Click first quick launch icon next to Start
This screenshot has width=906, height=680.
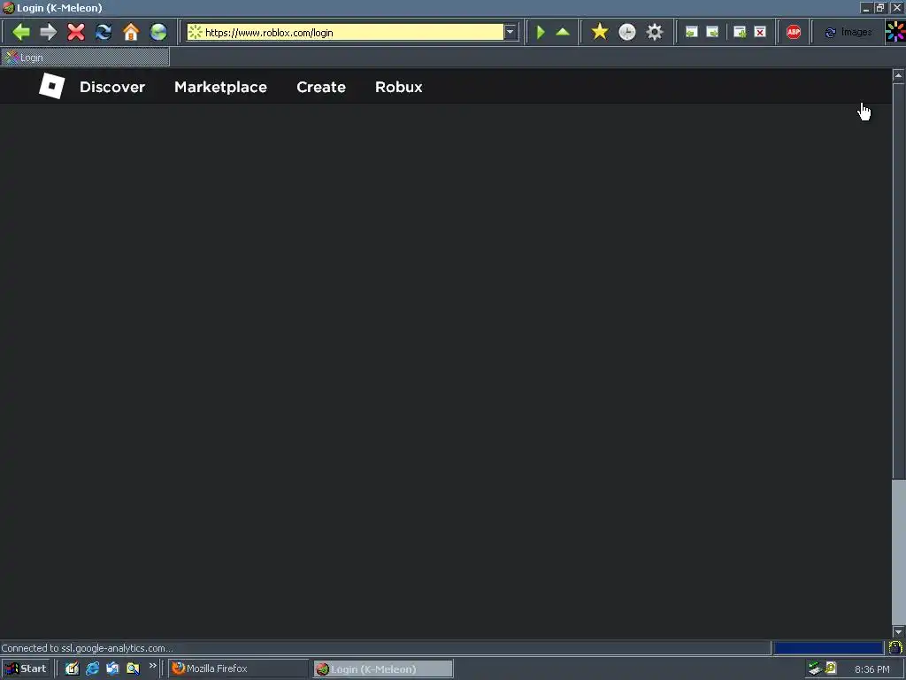coord(72,668)
